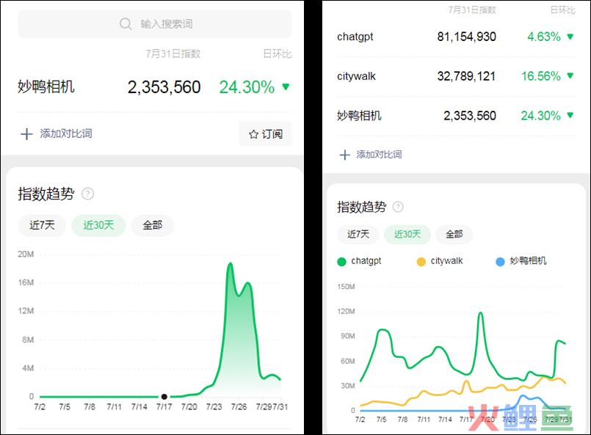This screenshot has width=591, height=435.
Task: Click the 2,353,560 index value in left panel
Action: [164, 87]
